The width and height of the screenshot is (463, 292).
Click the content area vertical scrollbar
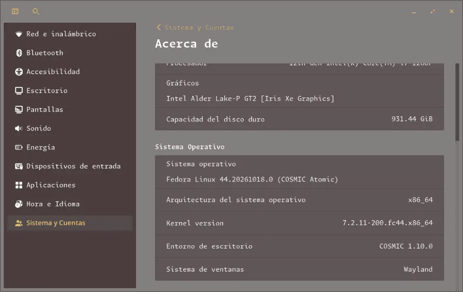click(x=457, y=102)
